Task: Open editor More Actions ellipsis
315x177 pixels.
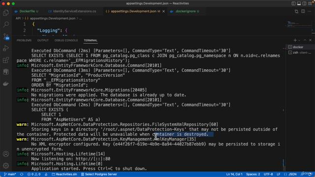Action: 310,11
